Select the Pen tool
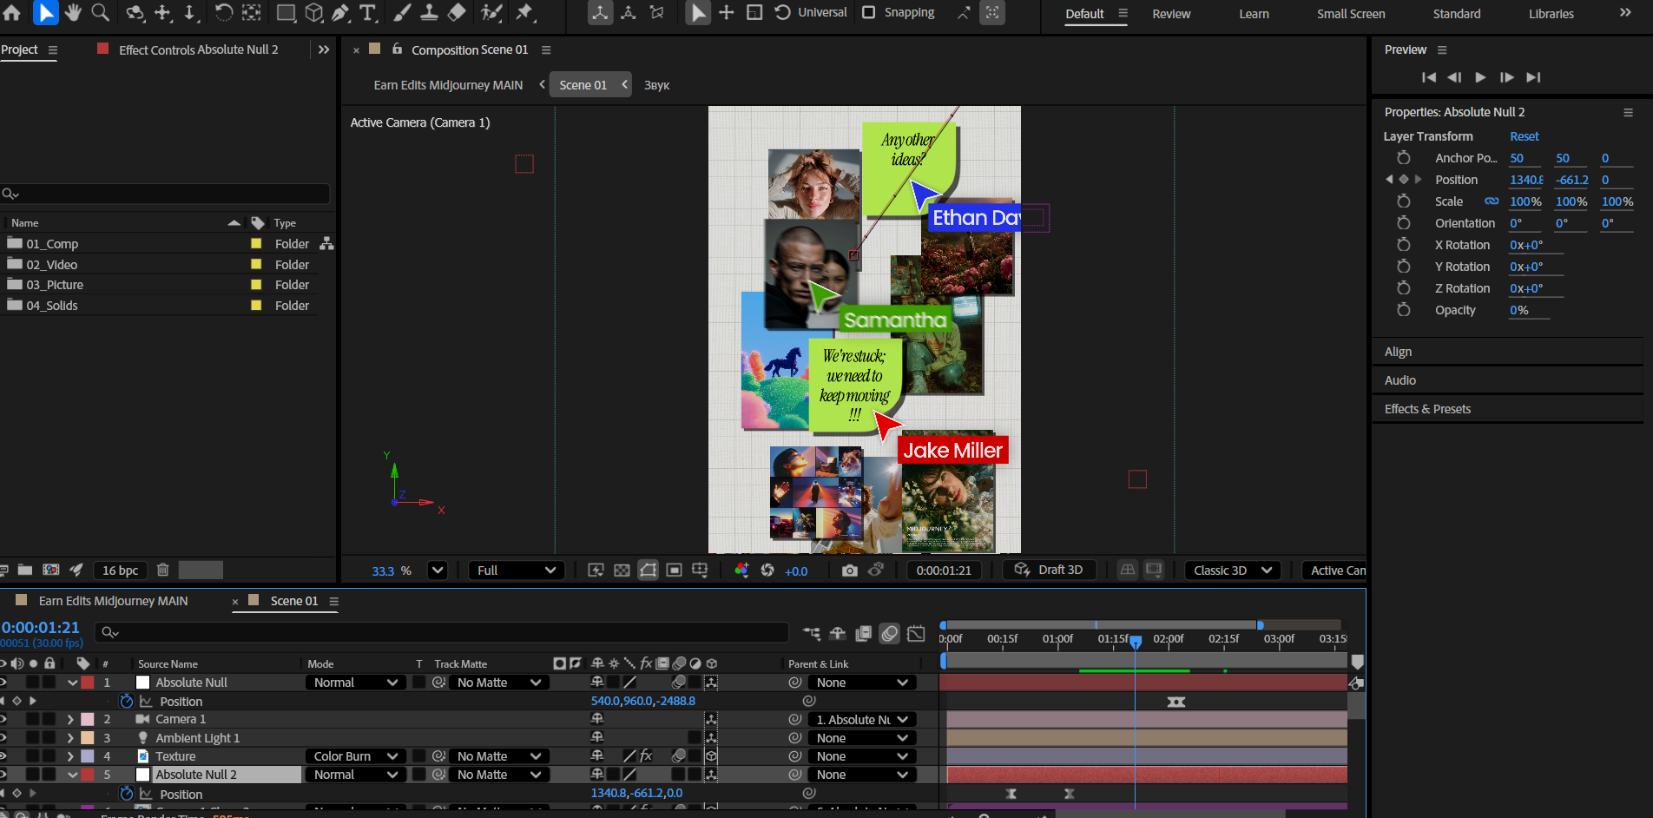The image size is (1653, 818). (x=340, y=12)
